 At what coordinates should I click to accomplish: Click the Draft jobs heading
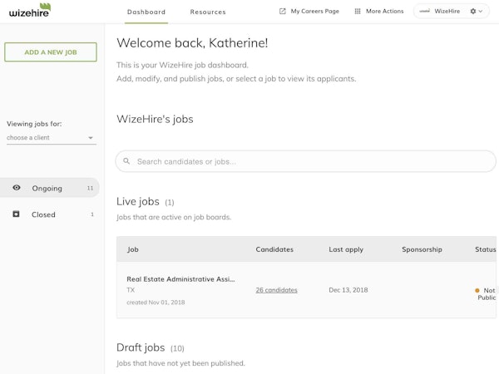pos(141,347)
